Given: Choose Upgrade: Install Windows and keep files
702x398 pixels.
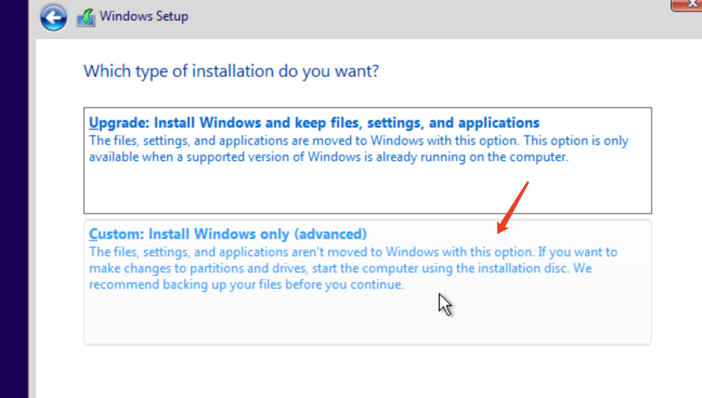Looking at the screenshot, I should [x=368, y=160].
